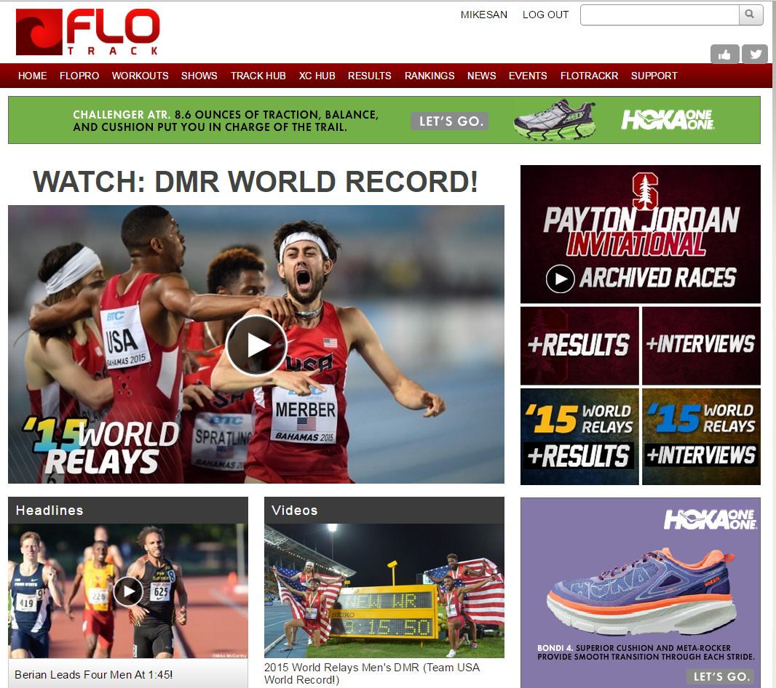
Task: Open 2015 World Relays Men's DMR video link
Action: click(372, 673)
